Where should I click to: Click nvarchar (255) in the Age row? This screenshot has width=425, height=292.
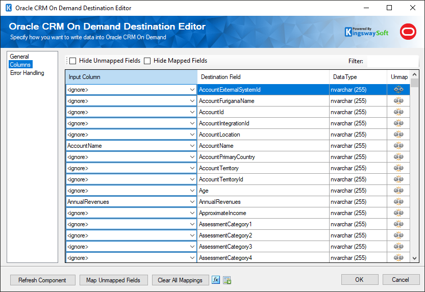[x=348, y=191]
